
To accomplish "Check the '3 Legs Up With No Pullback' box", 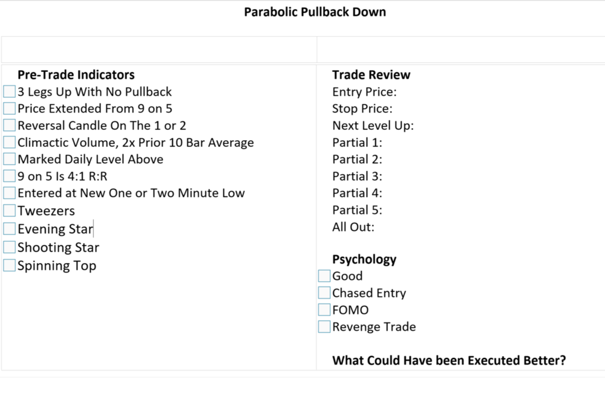I will 9,92.
